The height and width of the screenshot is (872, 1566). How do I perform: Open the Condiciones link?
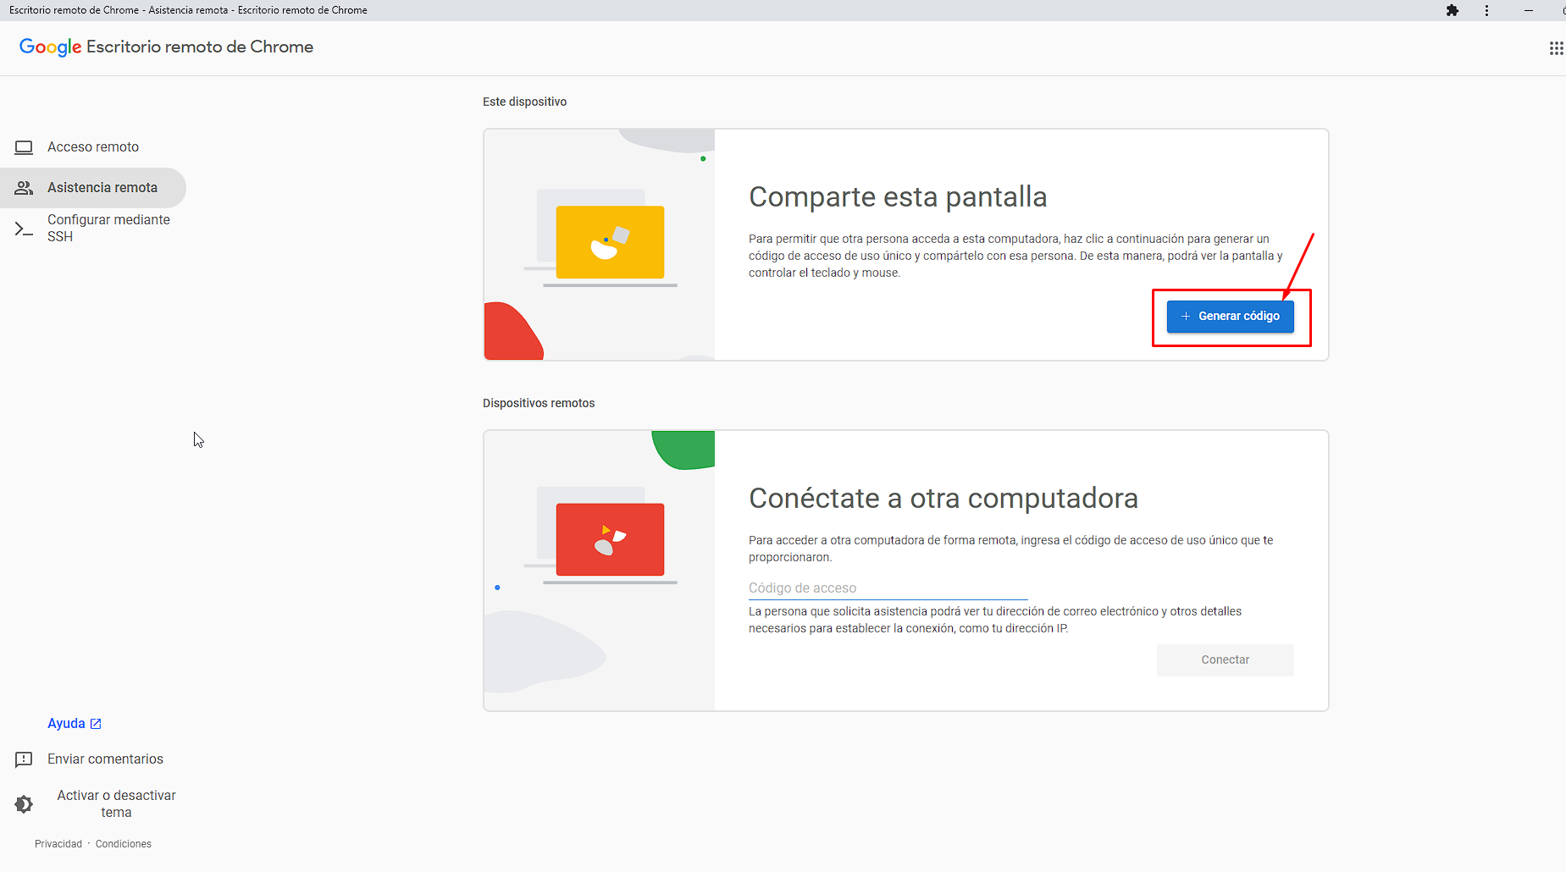[x=124, y=844]
